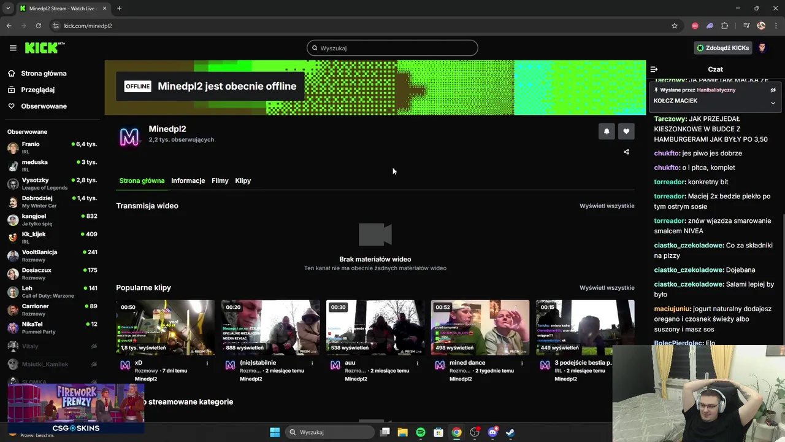This screenshot has width=785, height=442.
Task: Open the Extensions puzzle icon in Chrome
Action: 724,26
